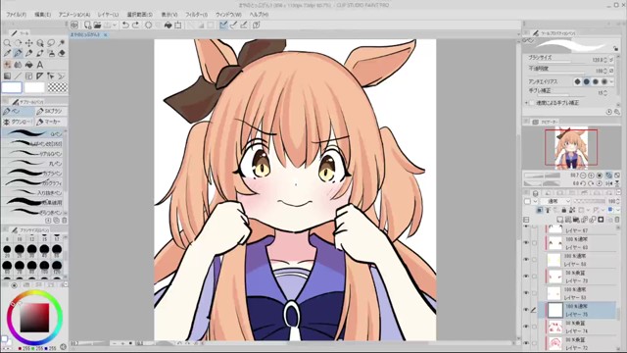The width and height of the screenshot is (627, 353).
Task: Select the Frame border tool
Action: coord(28,76)
